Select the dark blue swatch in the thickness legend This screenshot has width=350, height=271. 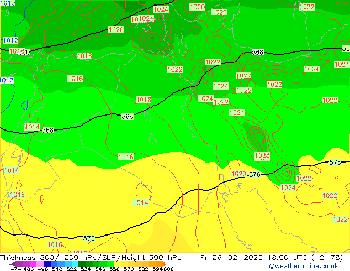click(47, 264)
